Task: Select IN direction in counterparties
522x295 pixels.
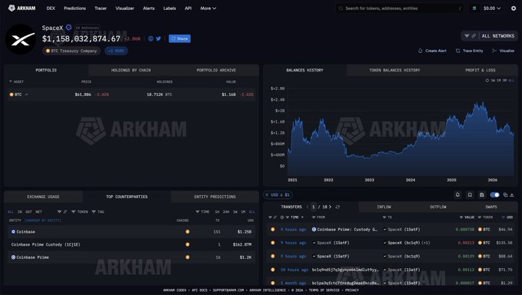Action: [x=20, y=211]
